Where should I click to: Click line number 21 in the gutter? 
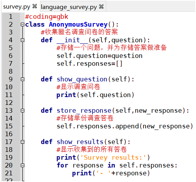point(9,173)
